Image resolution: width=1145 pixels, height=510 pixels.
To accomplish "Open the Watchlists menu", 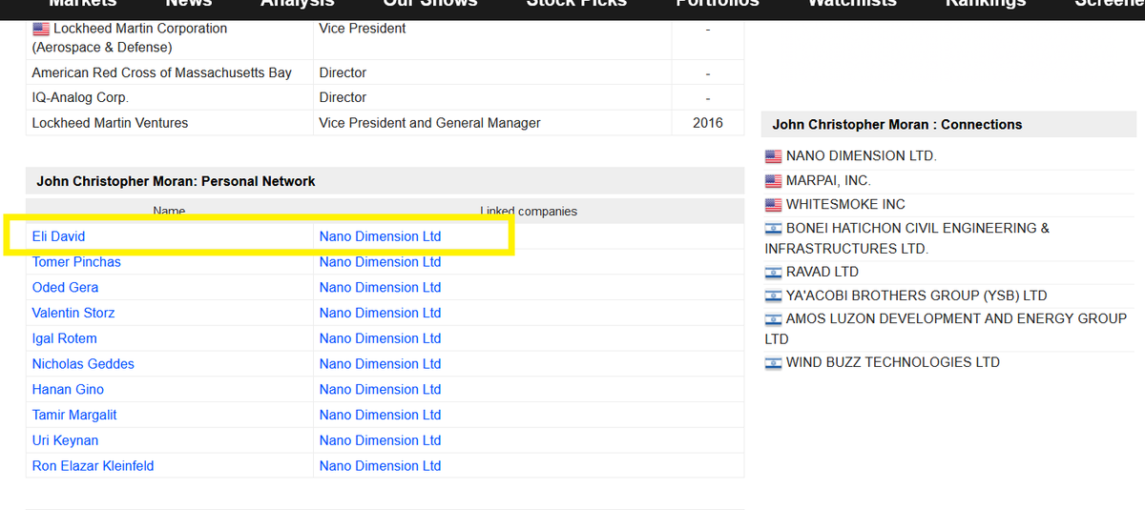I will click(x=852, y=4).
